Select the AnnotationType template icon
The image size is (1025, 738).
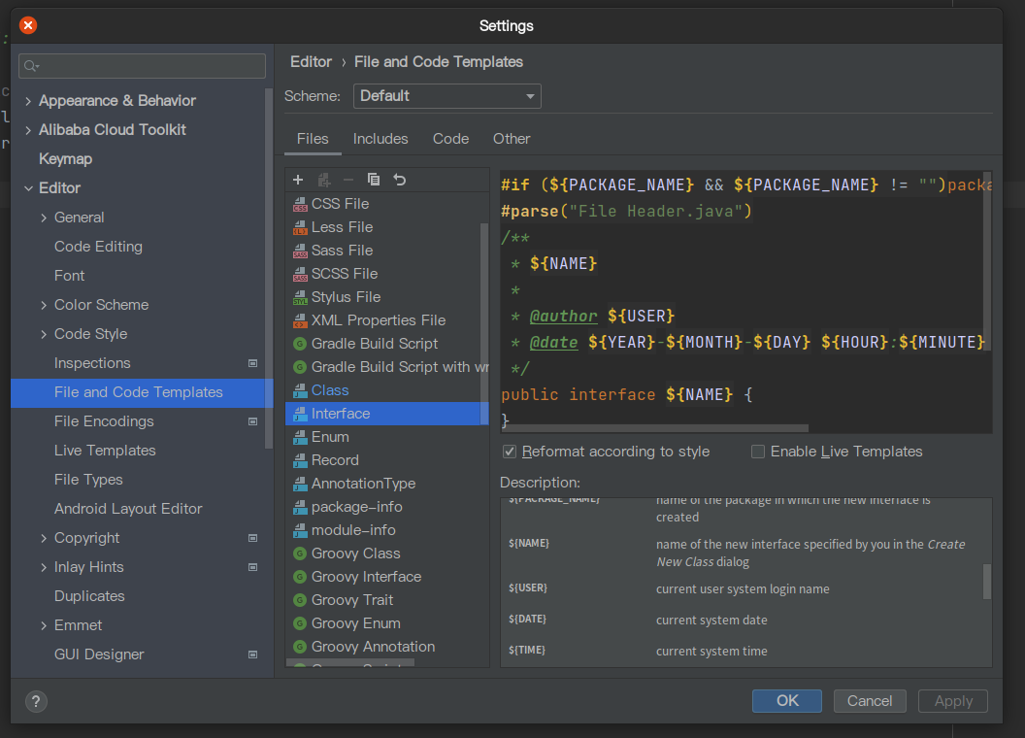(300, 485)
